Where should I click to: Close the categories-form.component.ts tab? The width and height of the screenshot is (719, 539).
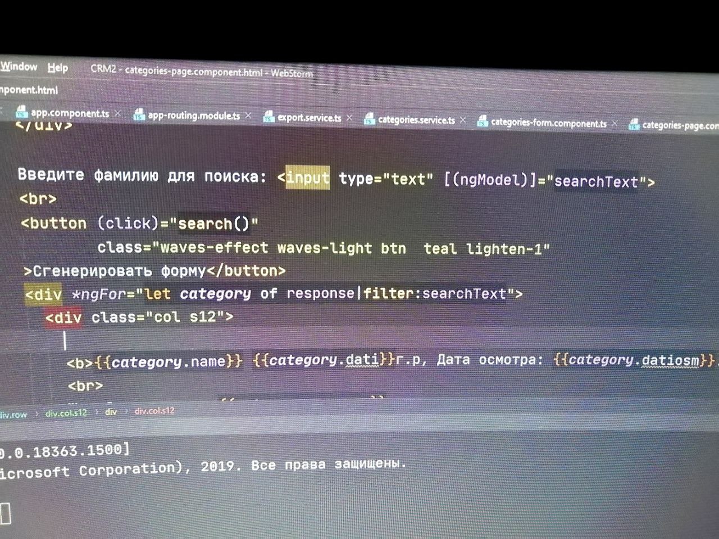[615, 123]
